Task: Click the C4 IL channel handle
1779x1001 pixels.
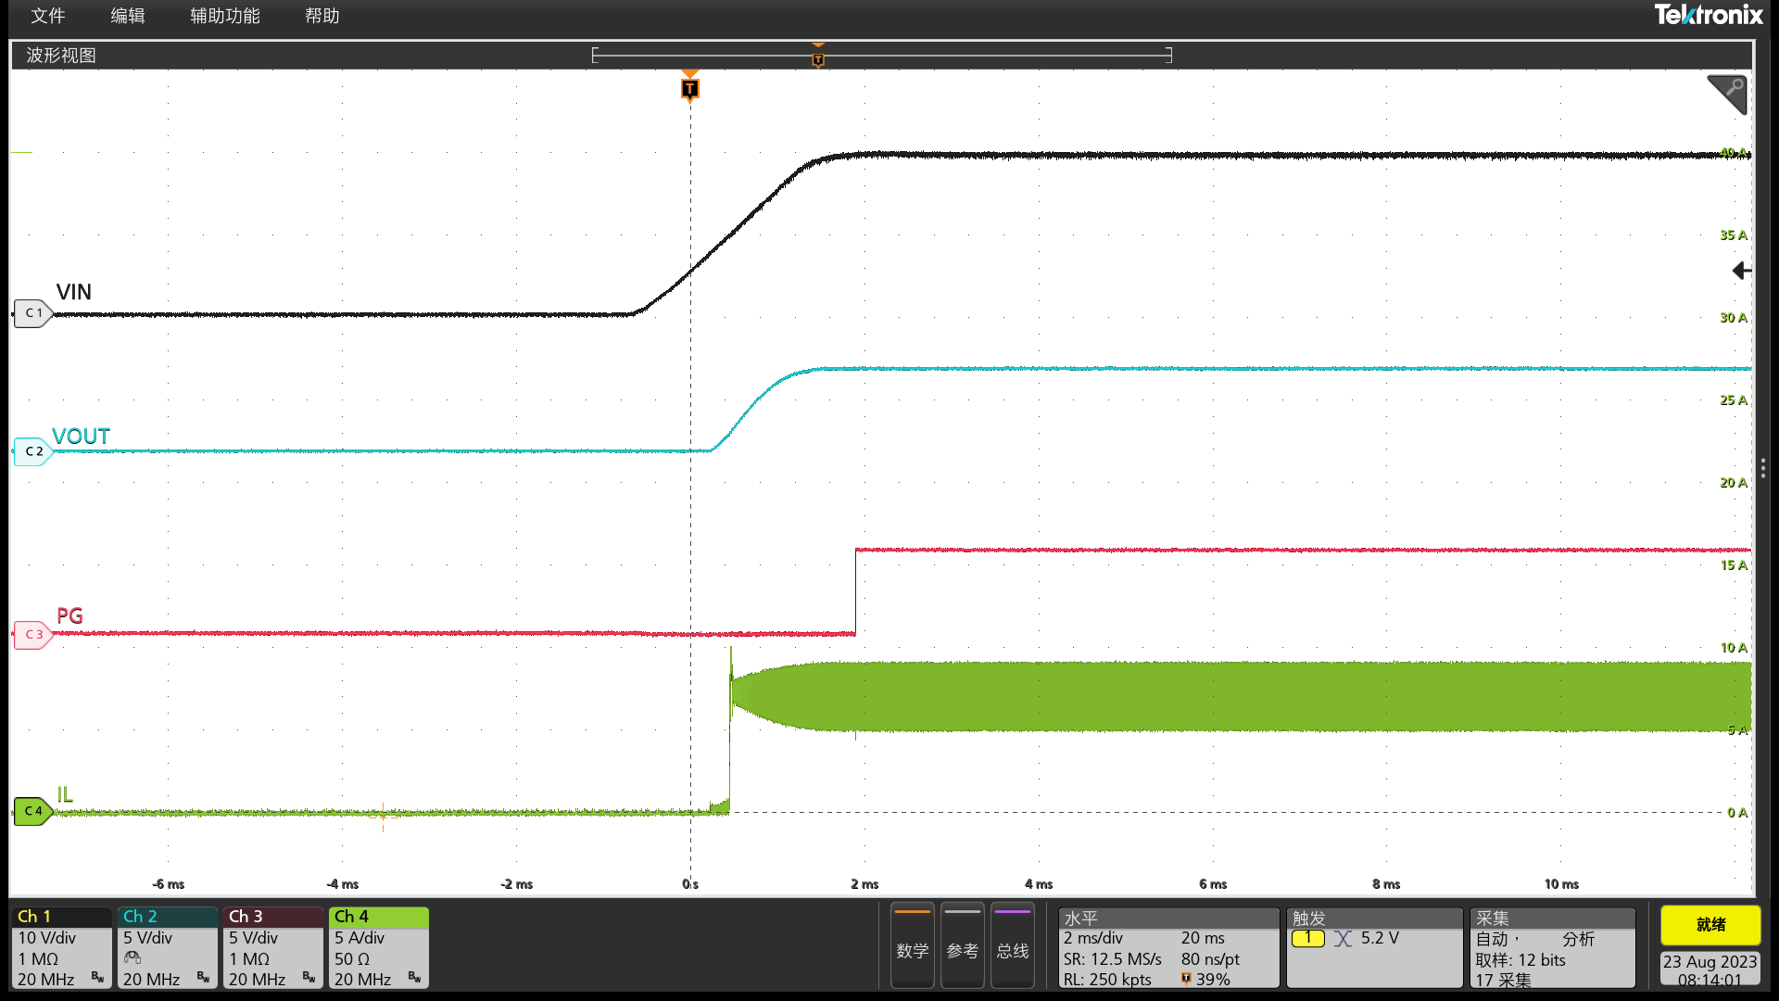Action: click(32, 811)
